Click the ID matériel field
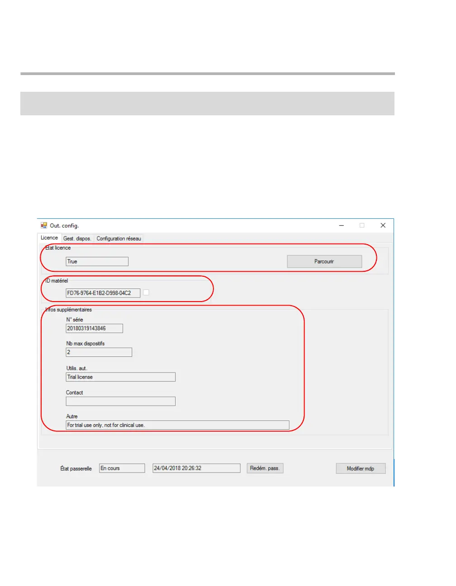This screenshot has height=586, width=456. (x=103, y=293)
